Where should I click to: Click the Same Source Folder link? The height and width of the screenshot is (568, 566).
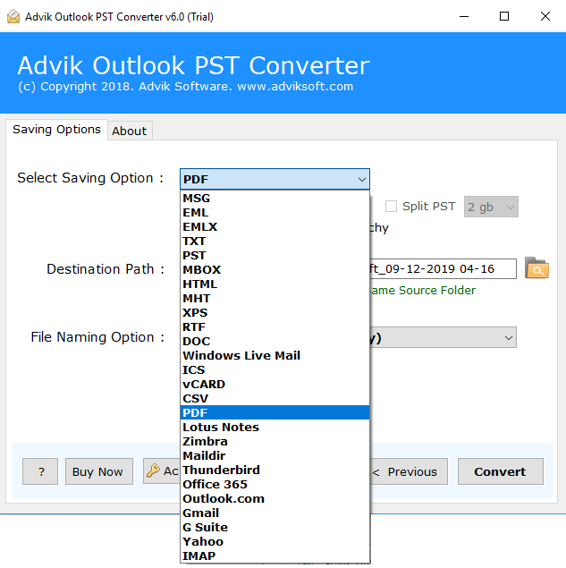click(423, 290)
